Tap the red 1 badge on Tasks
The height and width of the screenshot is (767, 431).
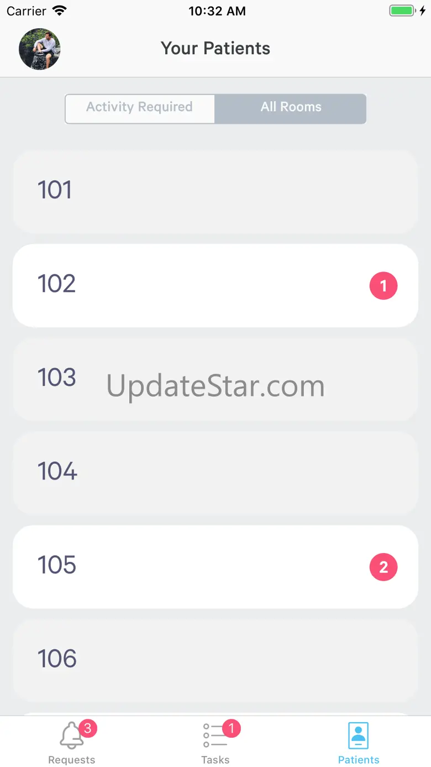(232, 728)
